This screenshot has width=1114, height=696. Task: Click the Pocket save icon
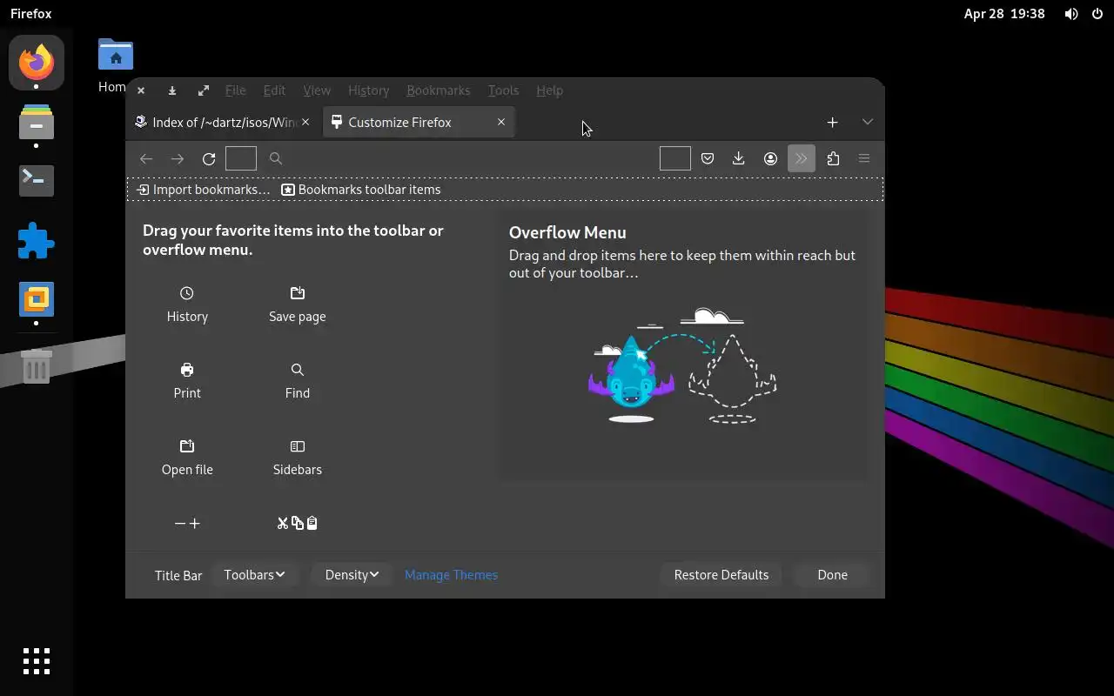click(x=708, y=158)
